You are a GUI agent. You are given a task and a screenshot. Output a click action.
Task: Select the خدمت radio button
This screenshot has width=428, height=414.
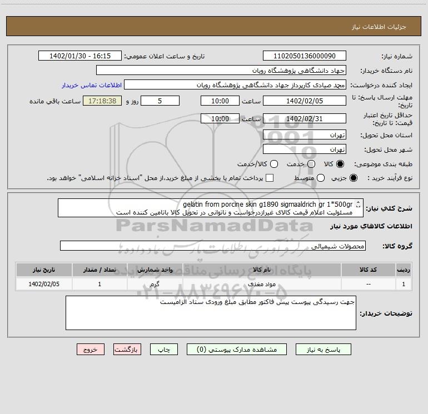(x=311, y=164)
